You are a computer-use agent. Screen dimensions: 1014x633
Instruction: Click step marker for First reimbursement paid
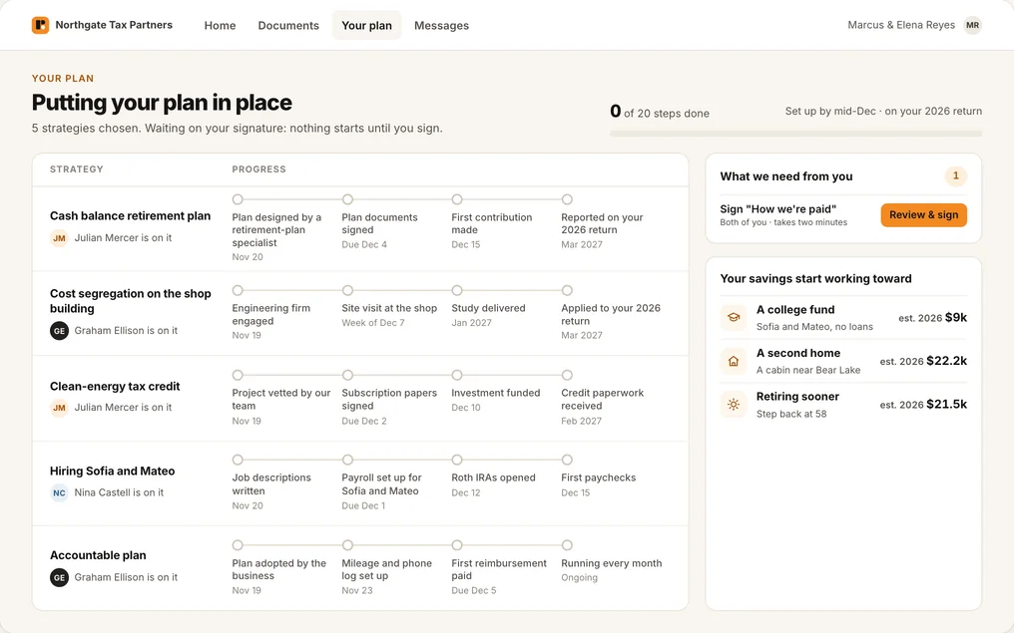point(457,545)
